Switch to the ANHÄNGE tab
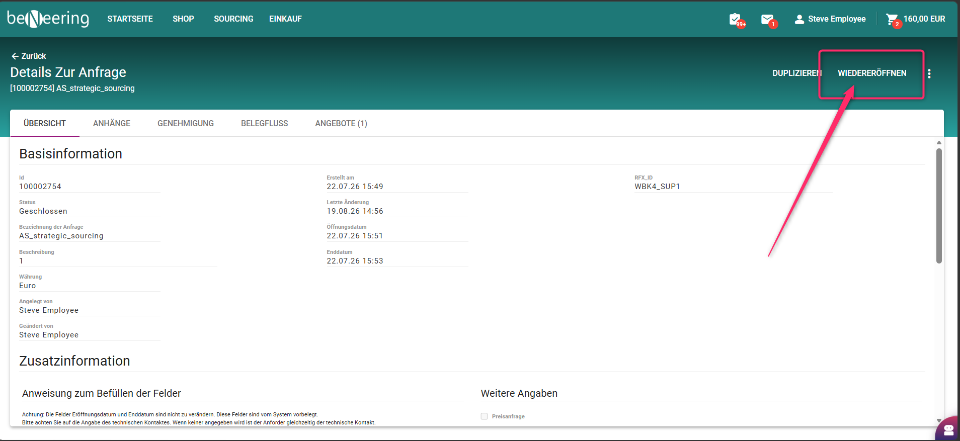This screenshot has width=960, height=441. coord(112,123)
